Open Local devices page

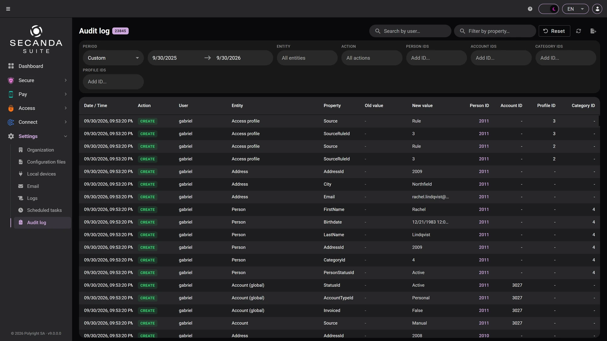[x=41, y=174]
